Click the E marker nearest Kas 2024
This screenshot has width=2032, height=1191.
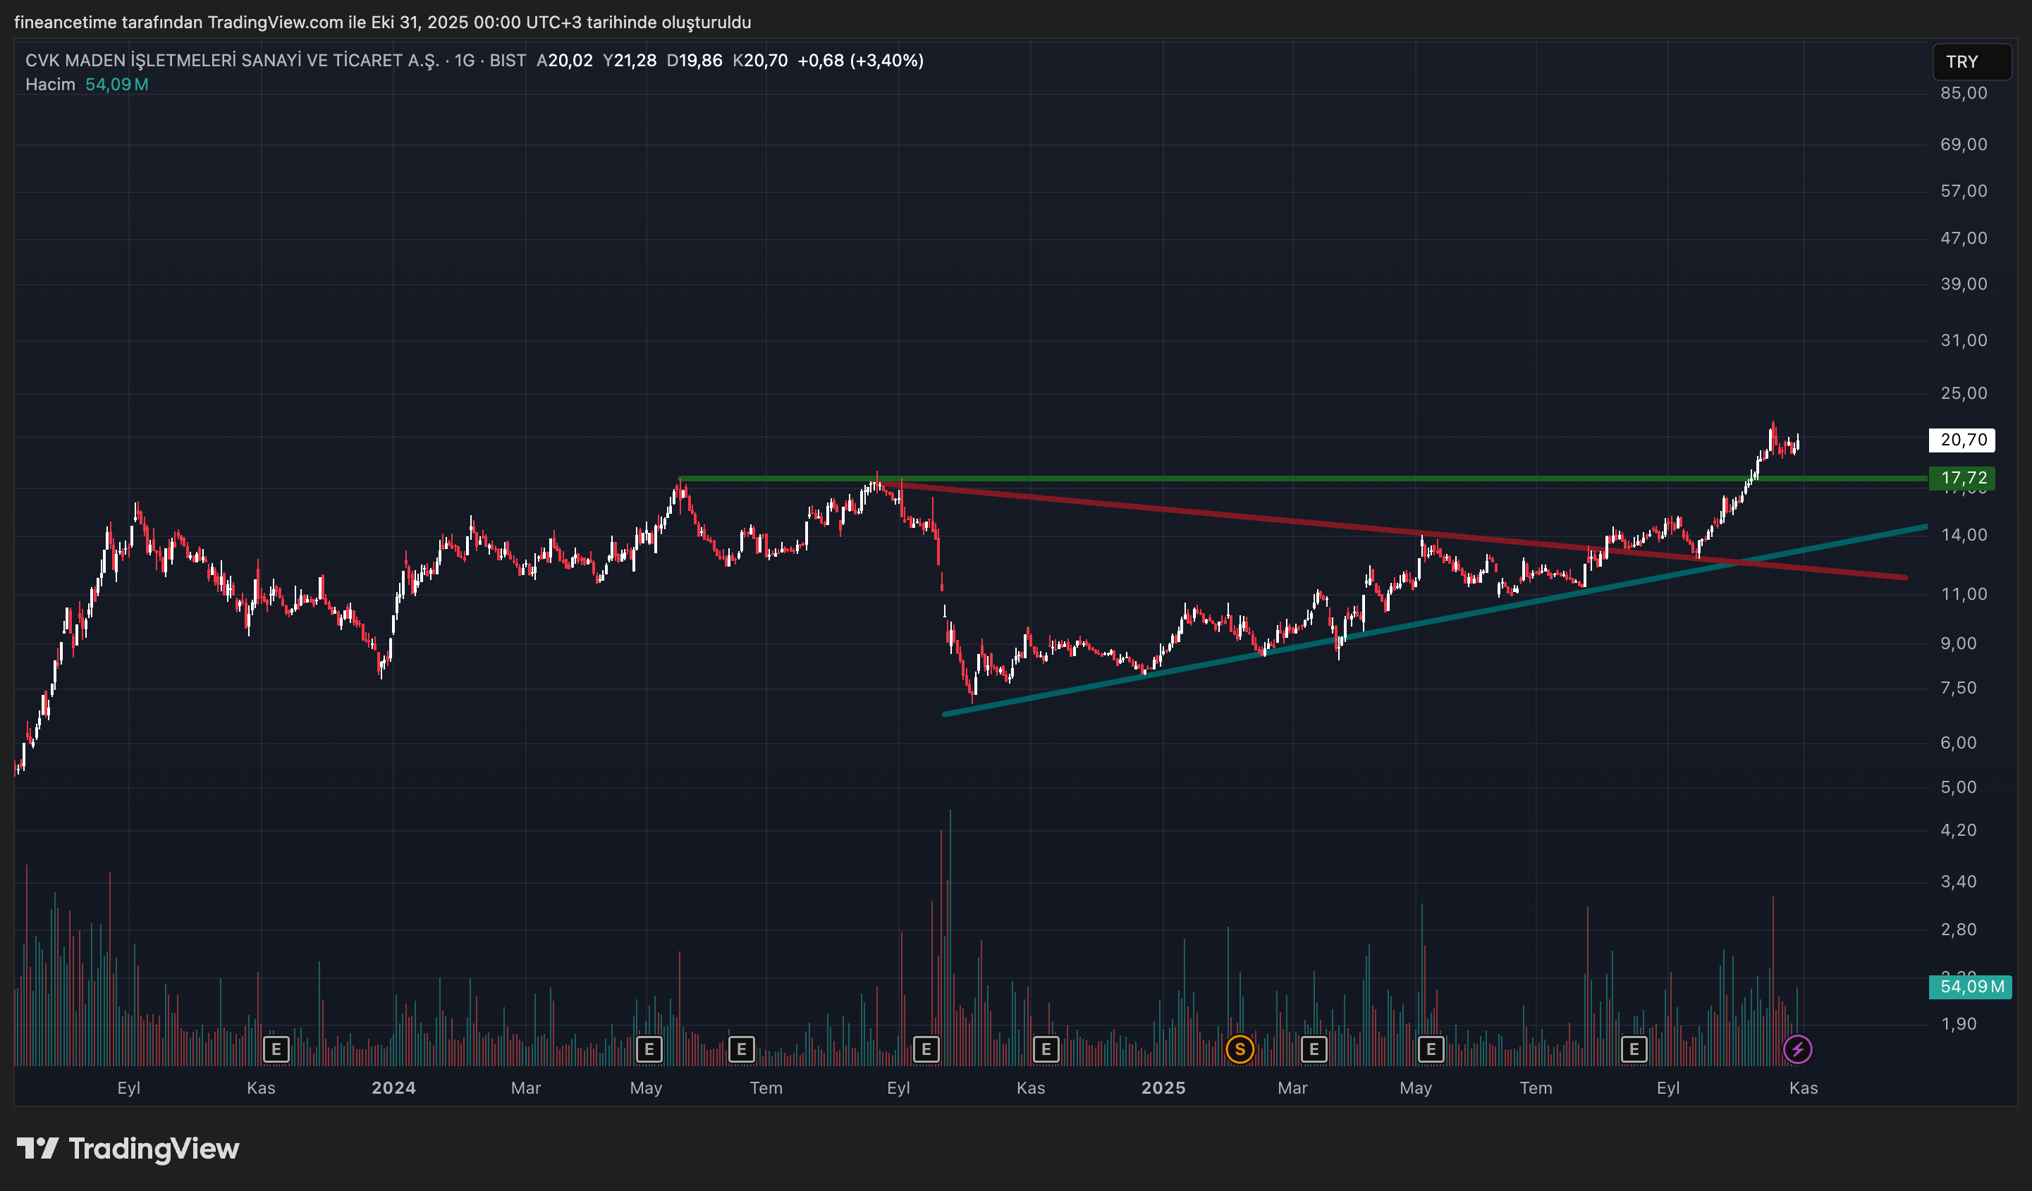click(x=1046, y=1049)
